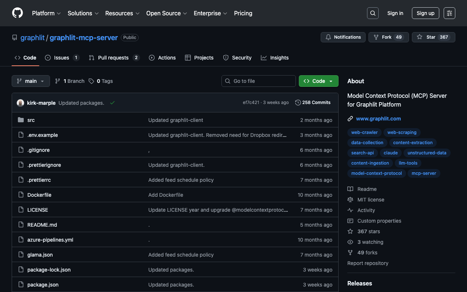Select the mcp-server topic tag
The height and width of the screenshot is (292, 467).
point(424,173)
